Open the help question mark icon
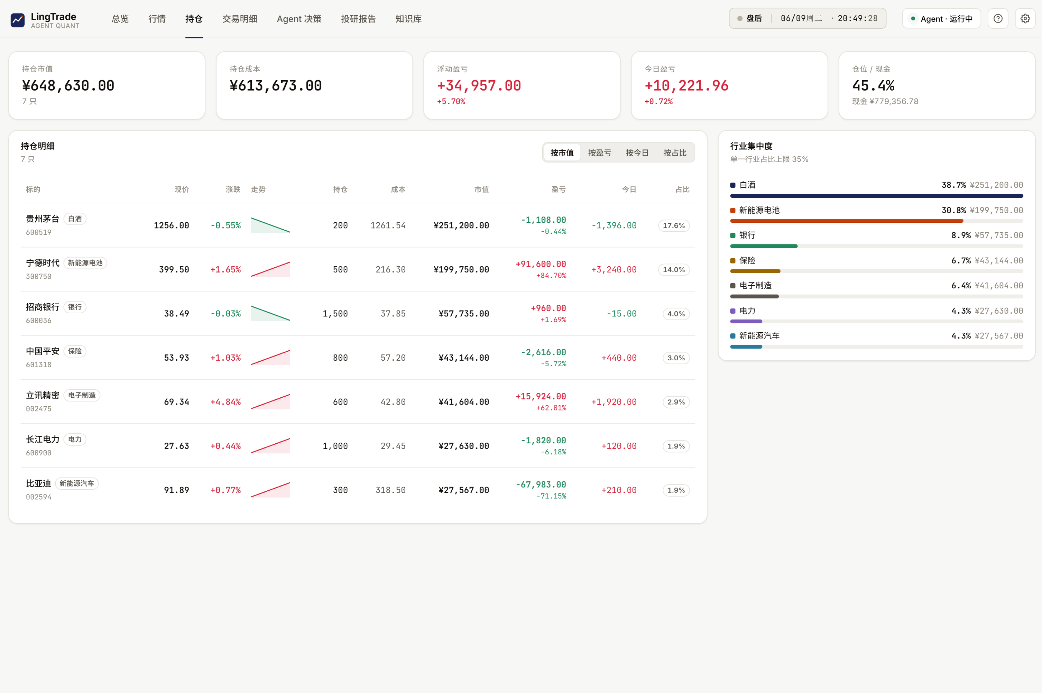 pyautogui.click(x=998, y=19)
